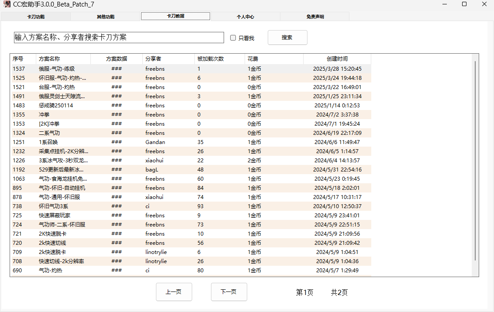Viewport: 494px width, 312px height.
Task: Sort by 被加载次数 column header
Action: point(220,59)
